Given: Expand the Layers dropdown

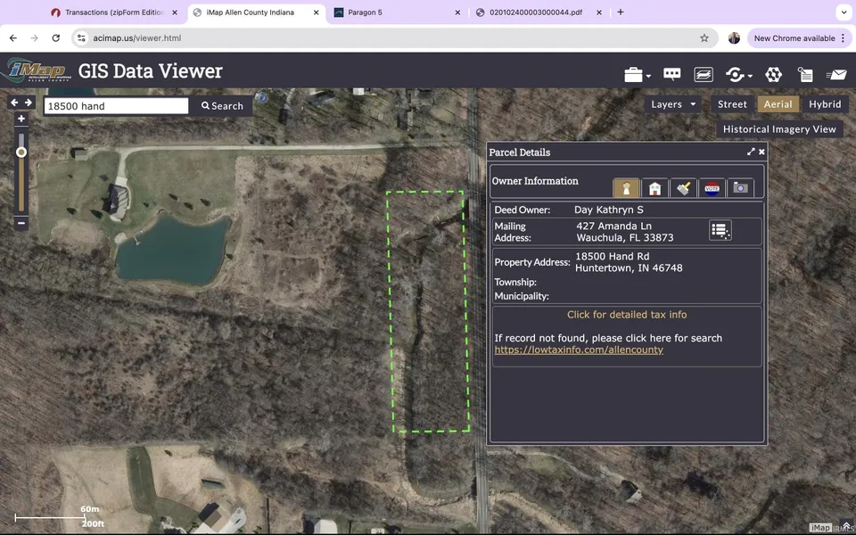Looking at the screenshot, I should tap(673, 104).
